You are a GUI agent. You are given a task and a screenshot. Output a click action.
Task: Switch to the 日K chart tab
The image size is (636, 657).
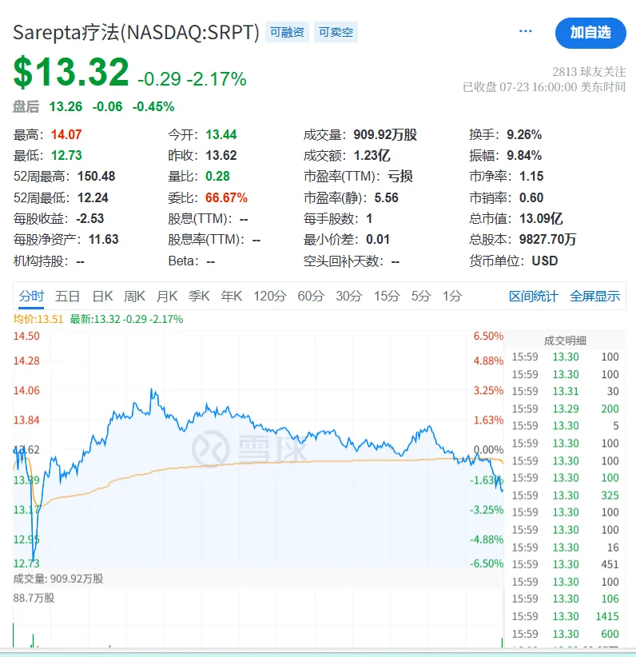[x=103, y=296]
